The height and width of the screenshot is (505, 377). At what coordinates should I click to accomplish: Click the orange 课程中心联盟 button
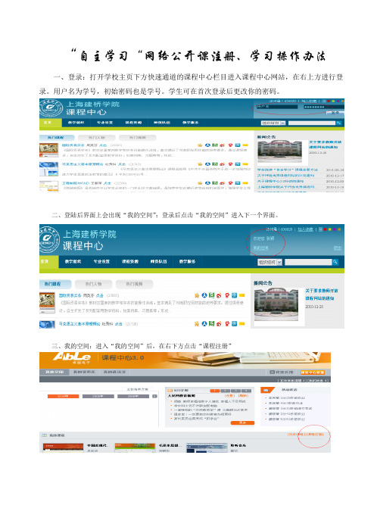pos(313,372)
